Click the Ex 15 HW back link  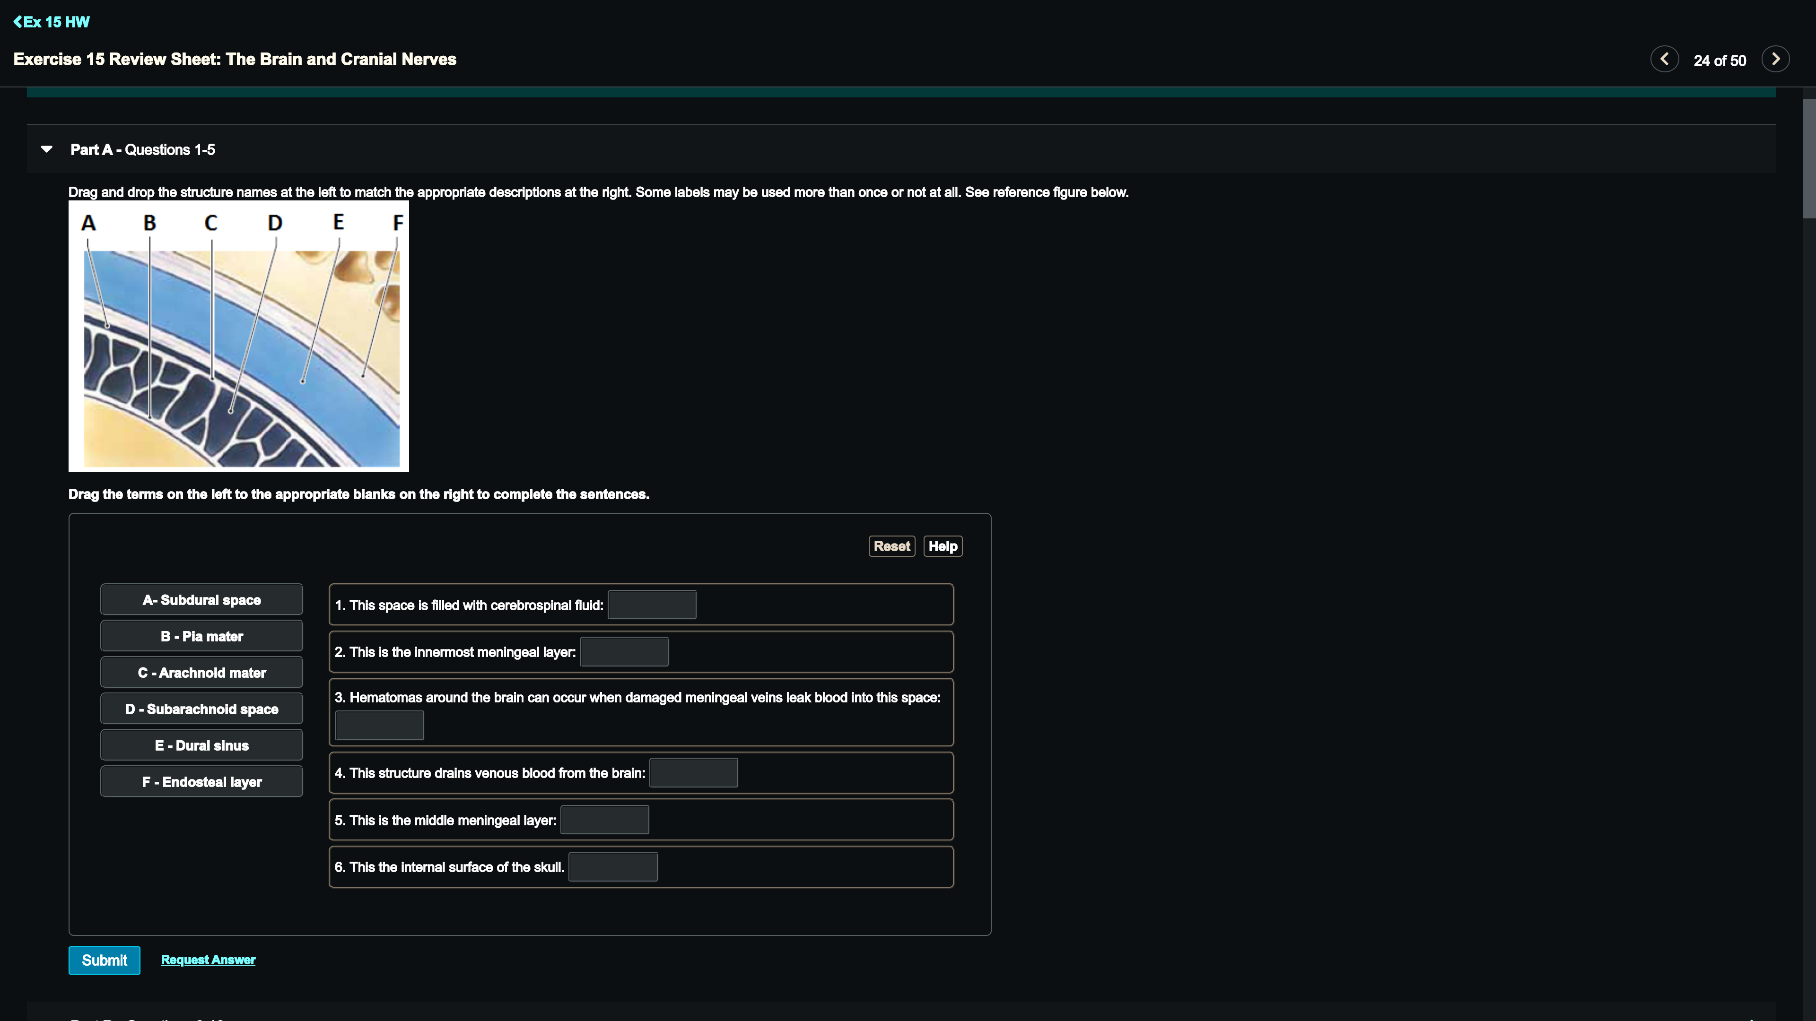tap(52, 22)
